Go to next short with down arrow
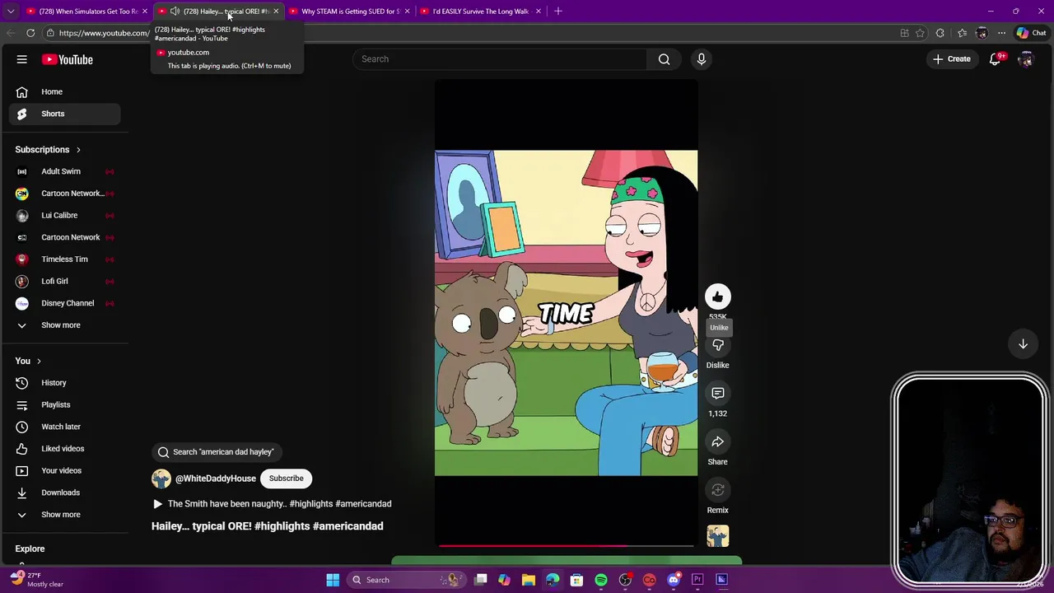Screen dimensions: 1054x593 pos(1023,344)
